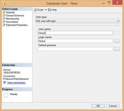Maximize the Database User window
The width and height of the screenshot is (124, 111).
109,3
